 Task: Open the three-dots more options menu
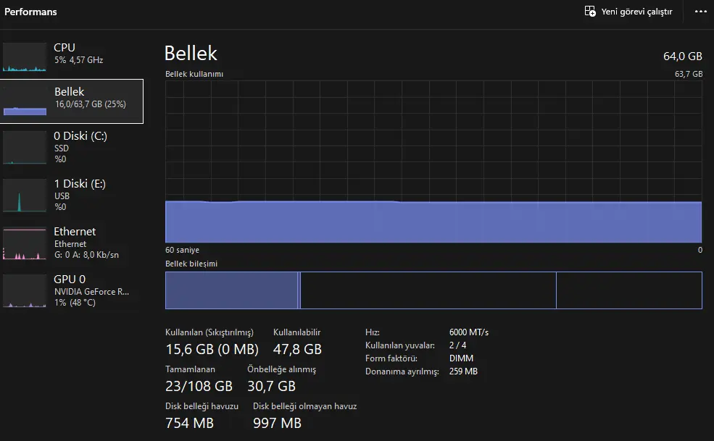tap(701, 12)
